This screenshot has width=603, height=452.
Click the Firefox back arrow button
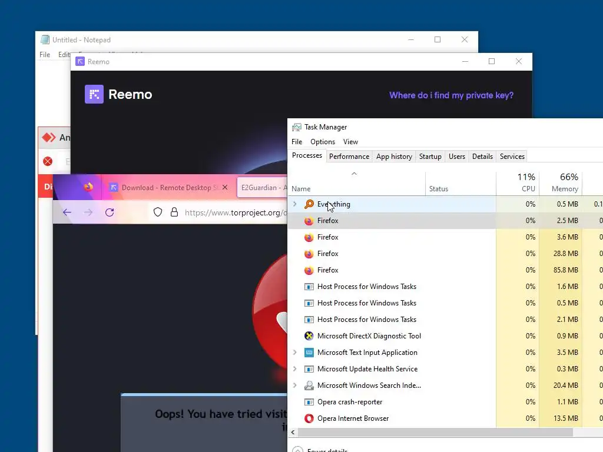point(67,212)
